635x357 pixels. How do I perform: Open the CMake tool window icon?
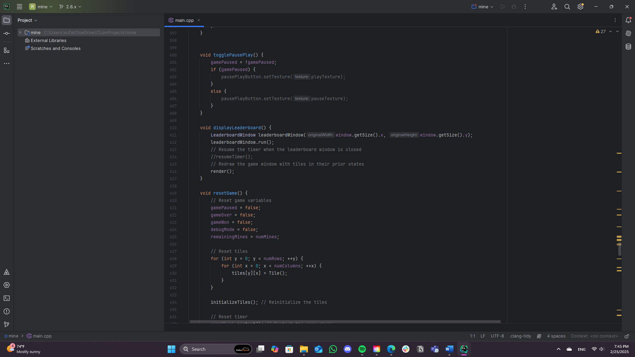click(x=7, y=272)
